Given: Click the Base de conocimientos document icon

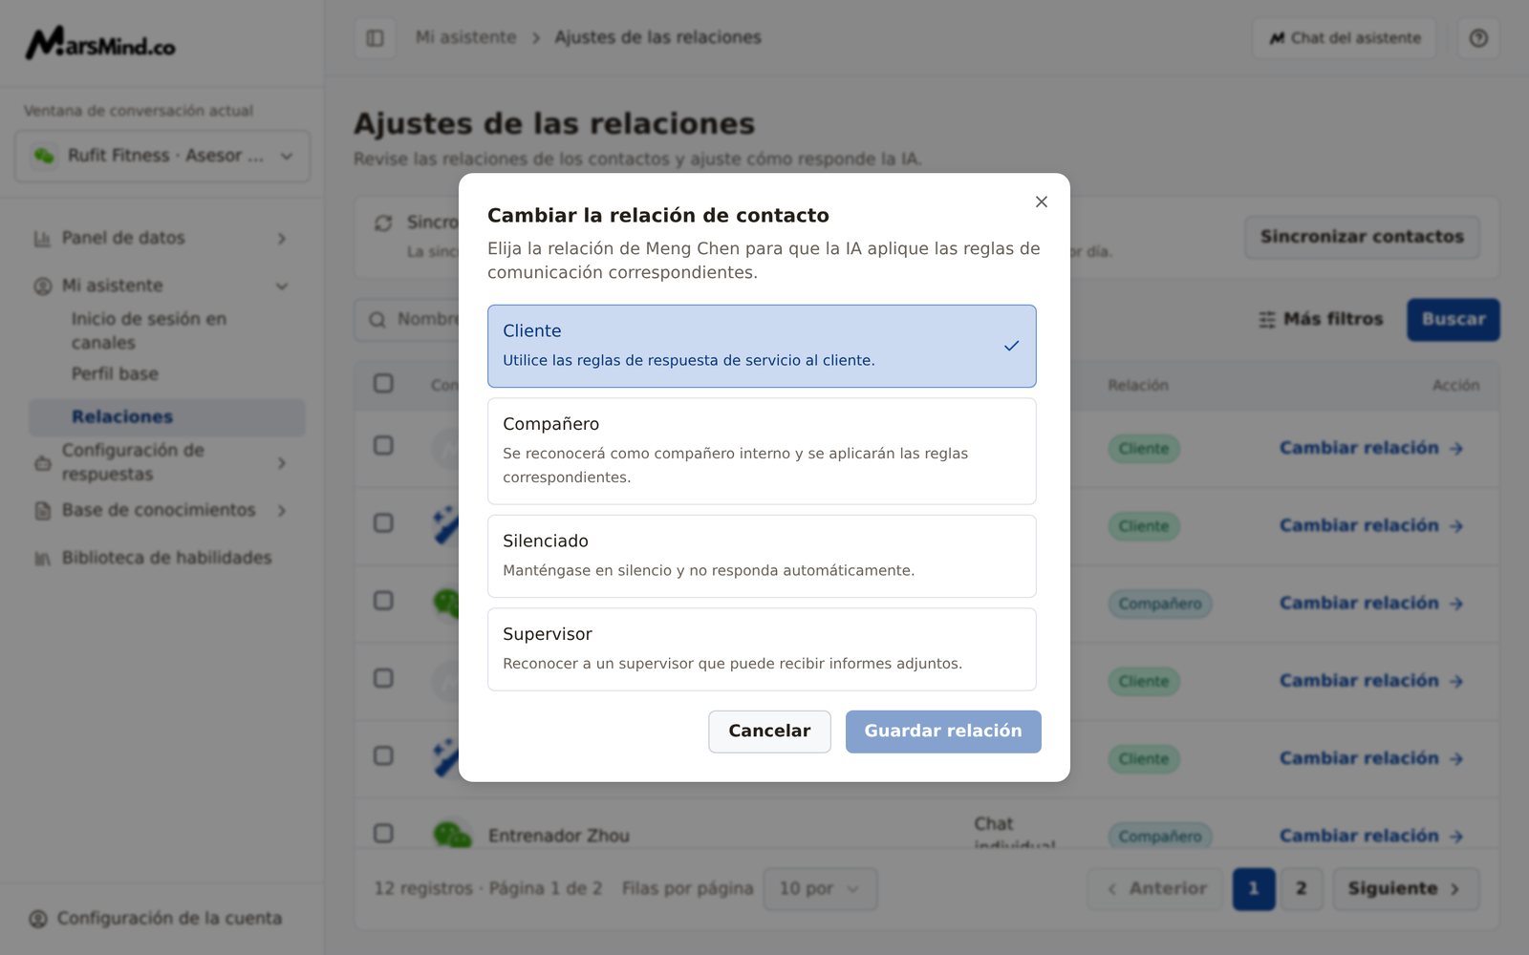Looking at the screenshot, I should pyautogui.click(x=42, y=511).
